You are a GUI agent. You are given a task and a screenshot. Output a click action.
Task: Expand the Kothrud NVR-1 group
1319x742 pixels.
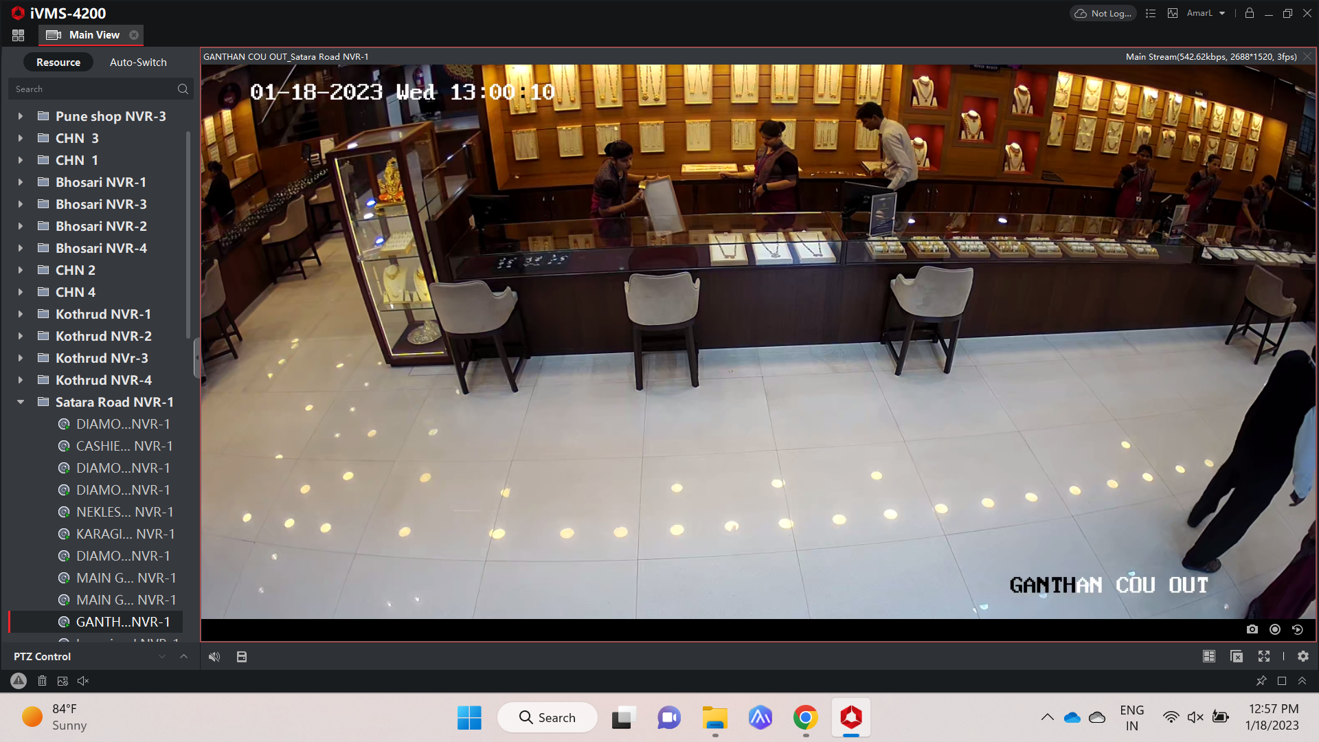[x=21, y=314]
